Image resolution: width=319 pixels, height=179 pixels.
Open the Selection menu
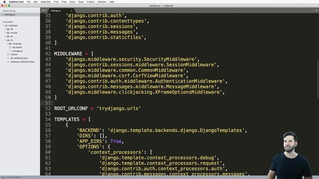tap(45, 2)
